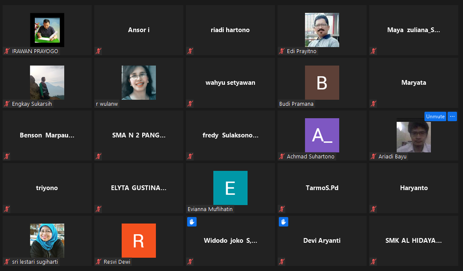Click the Unmute button on Ariadi Bayu

click(435, 116)
